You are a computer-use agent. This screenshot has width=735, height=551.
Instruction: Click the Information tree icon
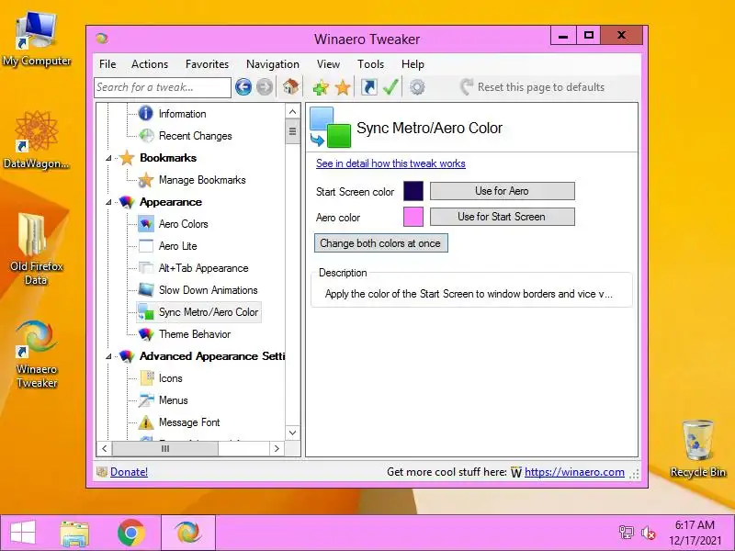(x=146, y=113)
